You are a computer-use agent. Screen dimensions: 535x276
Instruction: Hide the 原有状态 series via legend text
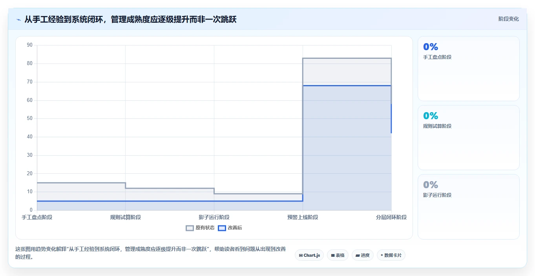205,228
